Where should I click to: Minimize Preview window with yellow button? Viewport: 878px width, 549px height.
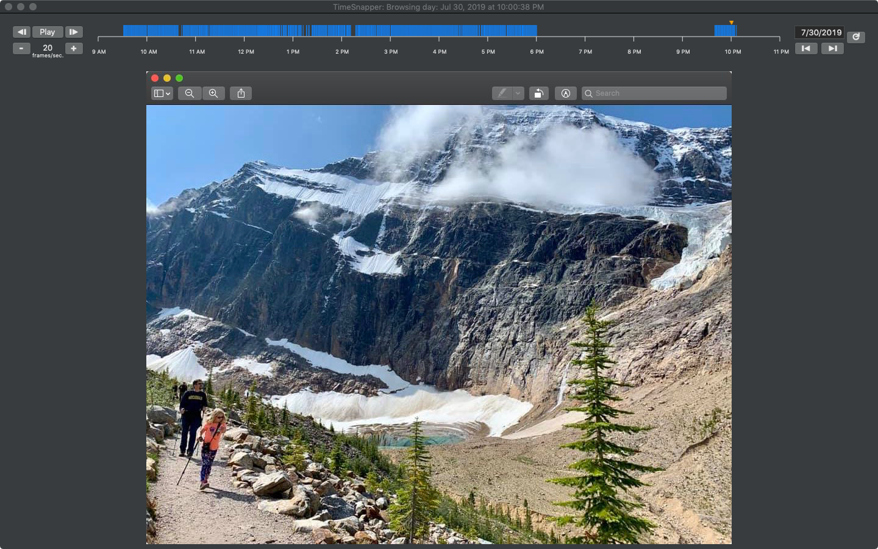(x=167, y=78)
